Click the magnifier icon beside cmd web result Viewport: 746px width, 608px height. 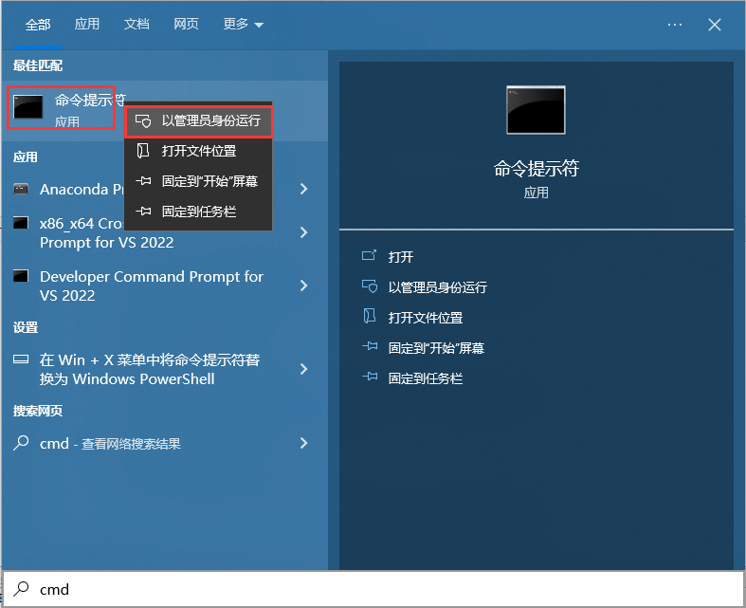[21, 443]
